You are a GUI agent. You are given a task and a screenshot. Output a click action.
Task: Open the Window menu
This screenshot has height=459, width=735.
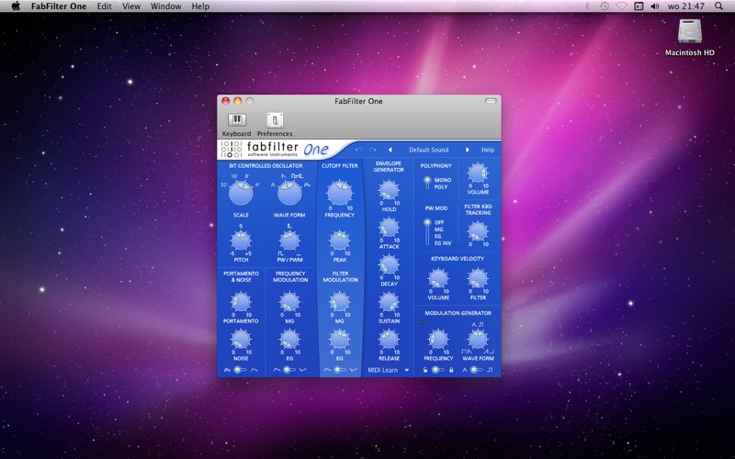(166, 6)
